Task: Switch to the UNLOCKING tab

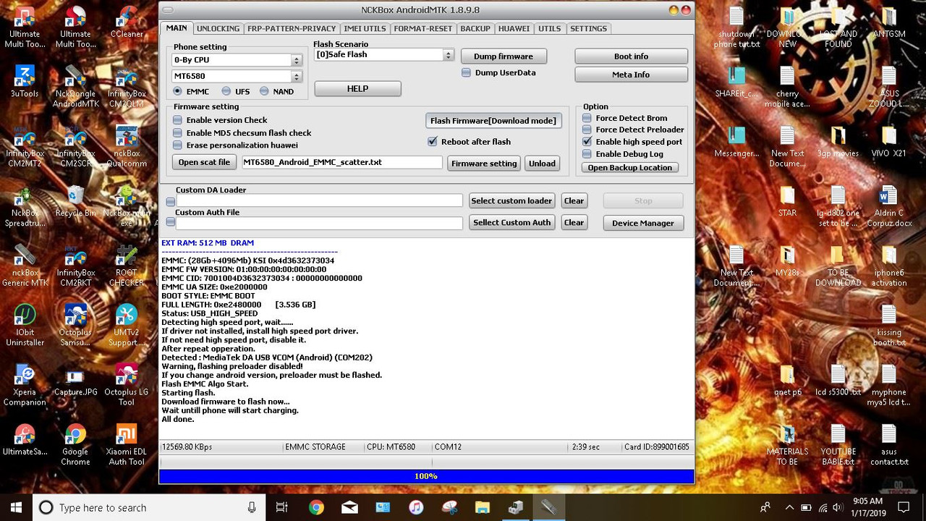Action: (x=218, y=28)
